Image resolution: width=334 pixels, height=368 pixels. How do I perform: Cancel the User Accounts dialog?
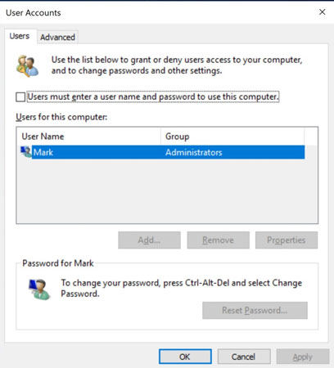[x=244, y=357]
